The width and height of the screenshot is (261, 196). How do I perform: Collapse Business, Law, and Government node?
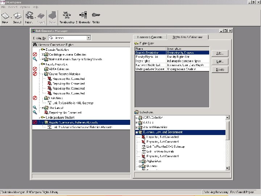[137, 132]
